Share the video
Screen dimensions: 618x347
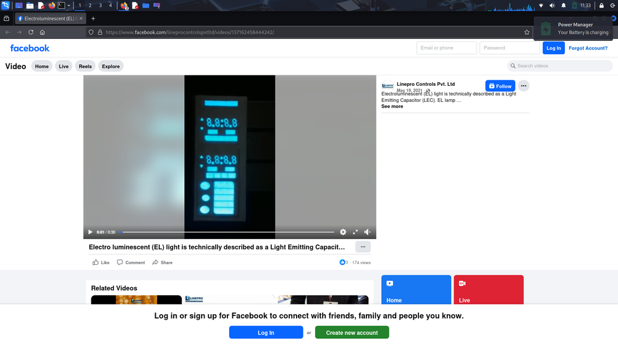[x=162, y=262]
